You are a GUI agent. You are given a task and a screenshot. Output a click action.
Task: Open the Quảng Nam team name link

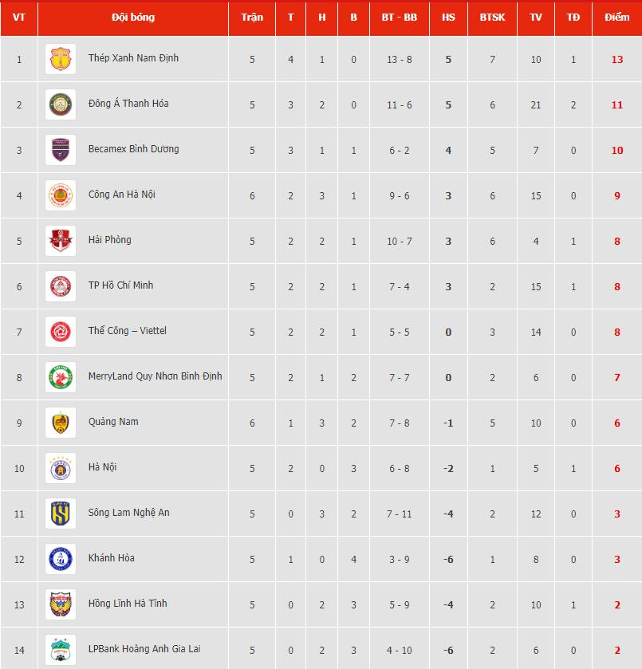coord(113,422)
